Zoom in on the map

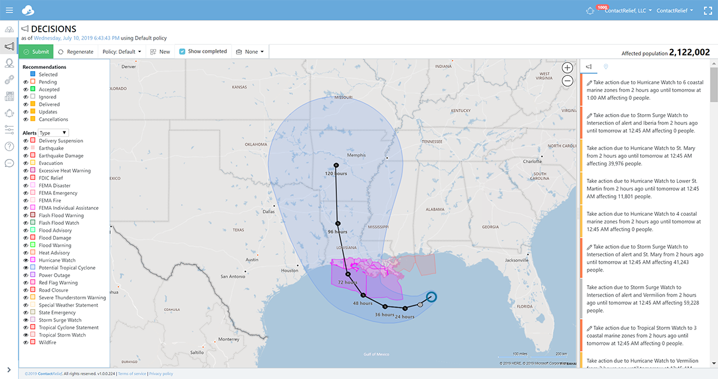coord(567,68)
